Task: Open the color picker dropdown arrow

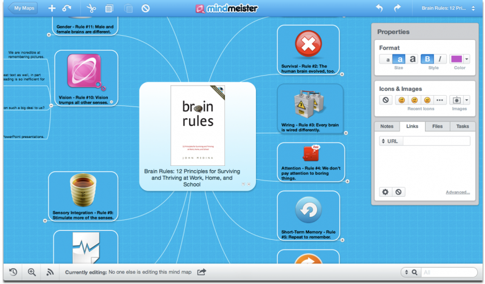Action: (467, 59)
